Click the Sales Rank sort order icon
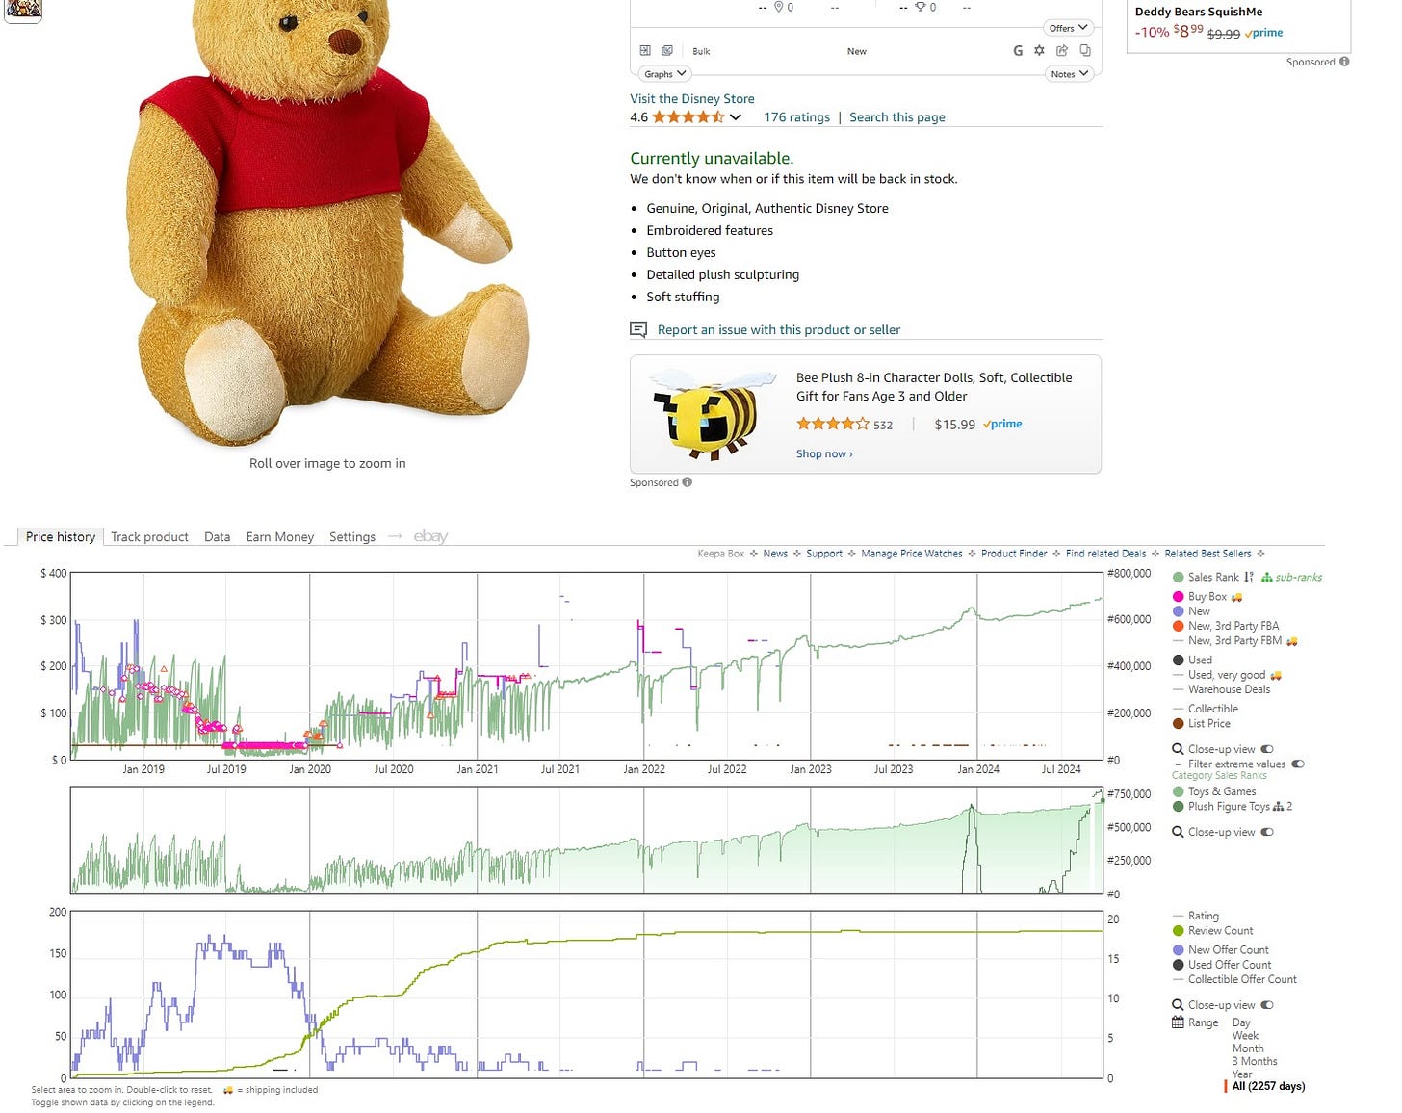1402x1113 pixels. click(1249, 577)
